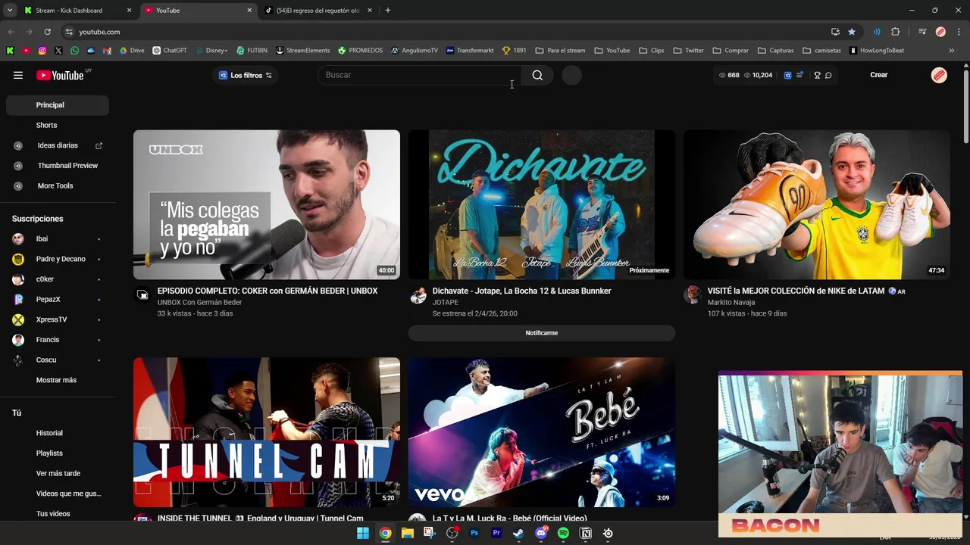This screenshot has width=970, height=545.
Task: Click the YouTube logo
Action: click(x=60, y=75)
